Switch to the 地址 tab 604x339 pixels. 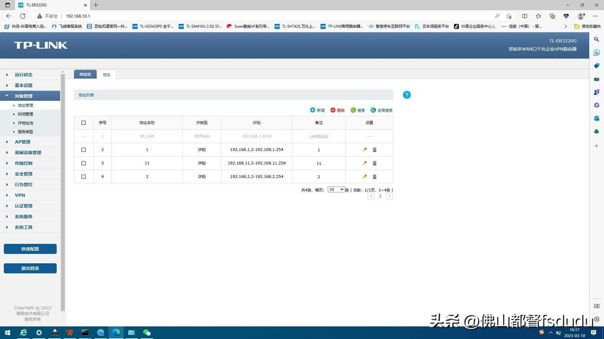(107, 75)
